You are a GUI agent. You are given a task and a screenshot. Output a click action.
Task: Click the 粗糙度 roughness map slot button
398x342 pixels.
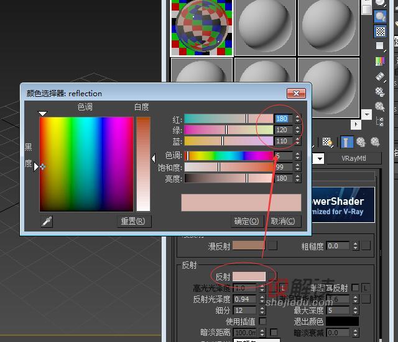click(366, 246)
